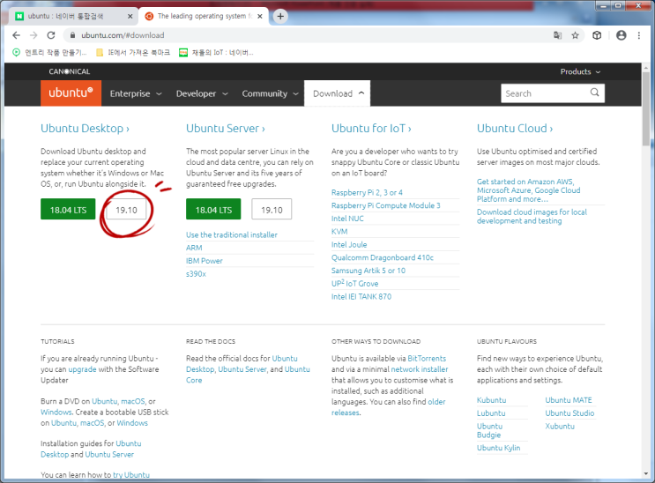Screen dimensions: 655x483
Task: Close the Naver ubuntu search tab
Action: click(130, 16)
